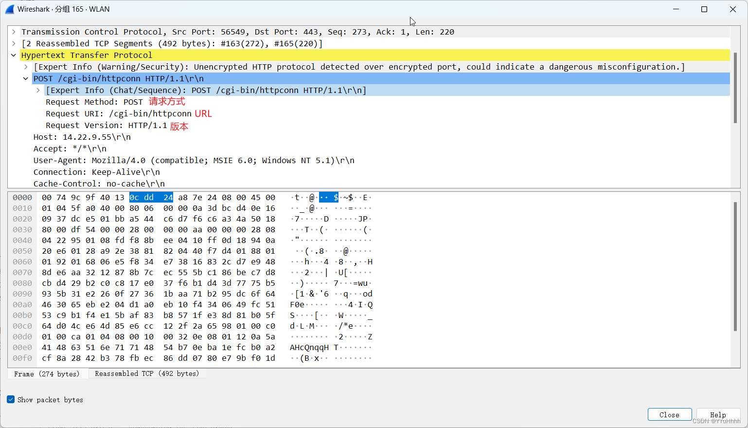The image size is (748, 428).
Task: Click offset 0050 in the hex dump
Action: 22,251
